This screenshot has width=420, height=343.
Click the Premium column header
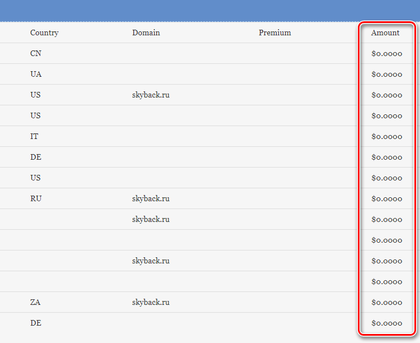point(275,33)
